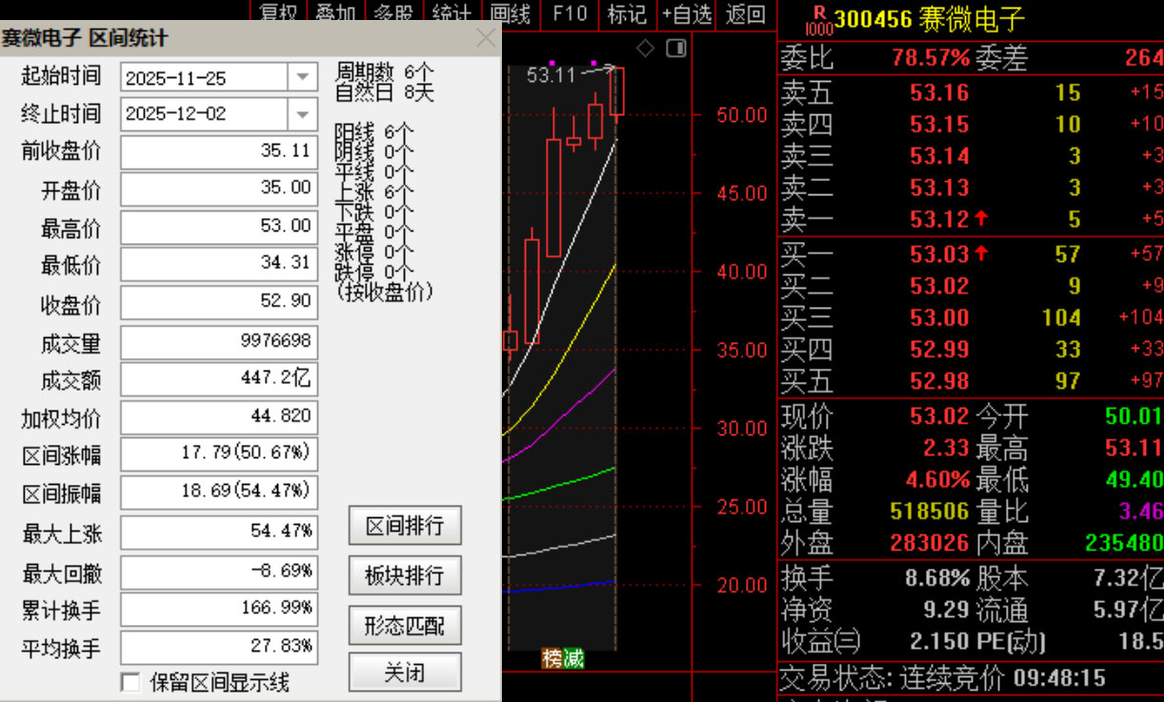Click the 买四 price 52.99

click(939, 350)
